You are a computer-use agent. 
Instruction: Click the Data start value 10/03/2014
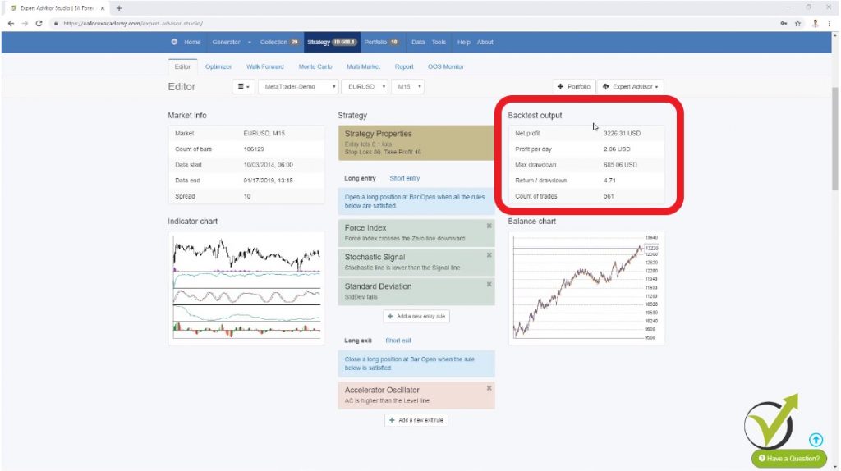269,164
